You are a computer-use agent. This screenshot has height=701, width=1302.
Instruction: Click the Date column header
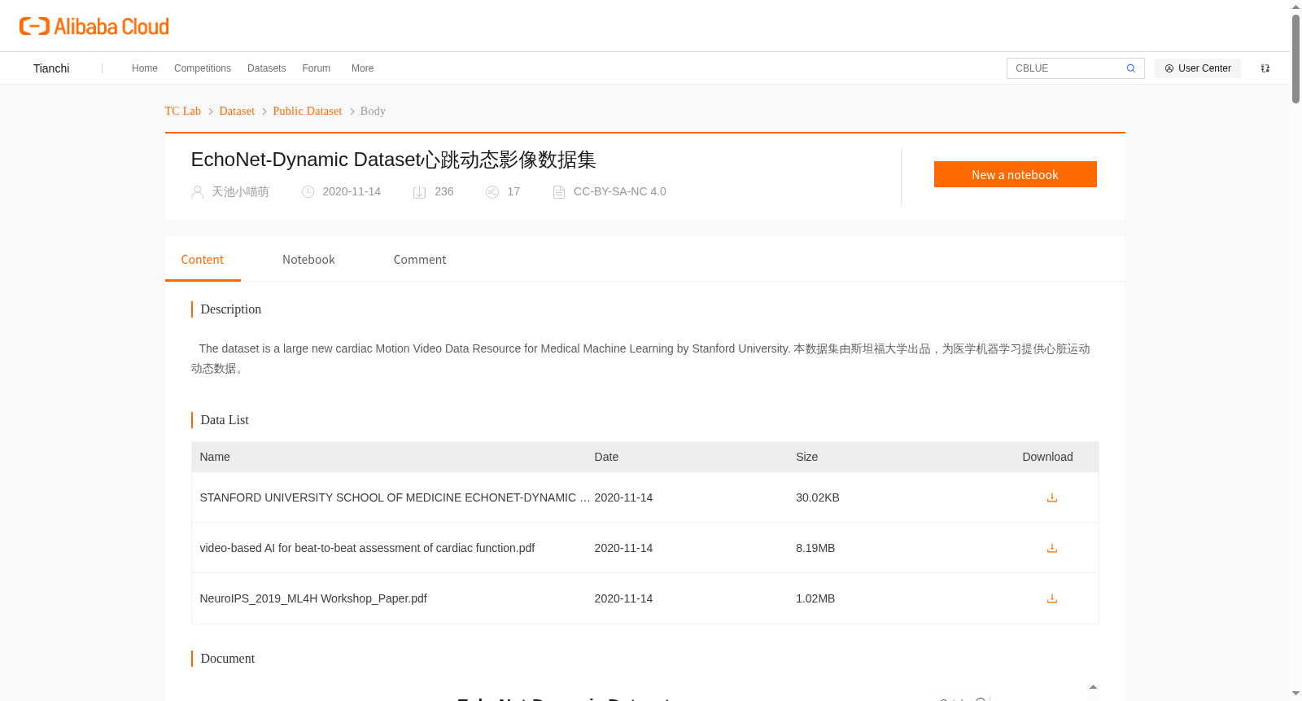pyautogui.click(x=606, y=457)
